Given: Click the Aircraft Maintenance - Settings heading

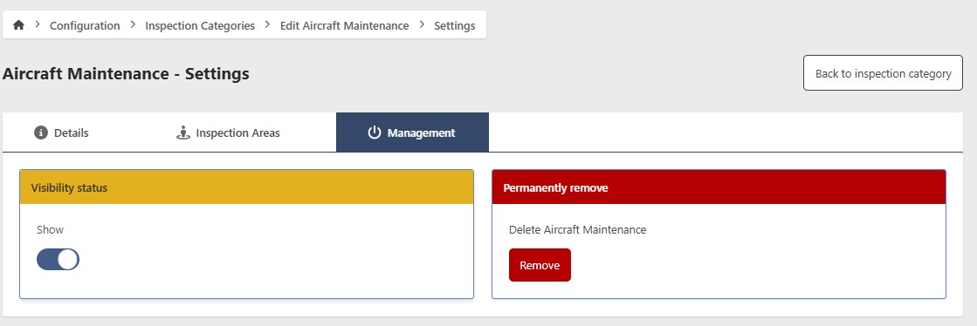Looking at the screenshot, I should [x=126, y=73].
